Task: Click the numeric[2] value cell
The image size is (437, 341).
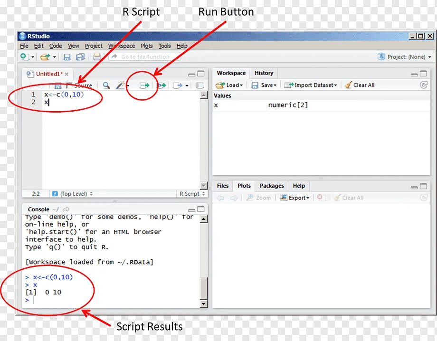Action: (x=288, y=105)
